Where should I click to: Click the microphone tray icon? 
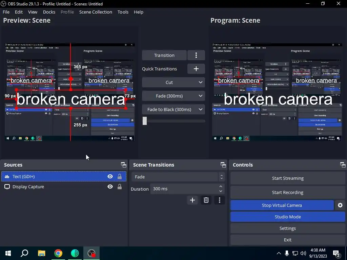tap(287, 253)
